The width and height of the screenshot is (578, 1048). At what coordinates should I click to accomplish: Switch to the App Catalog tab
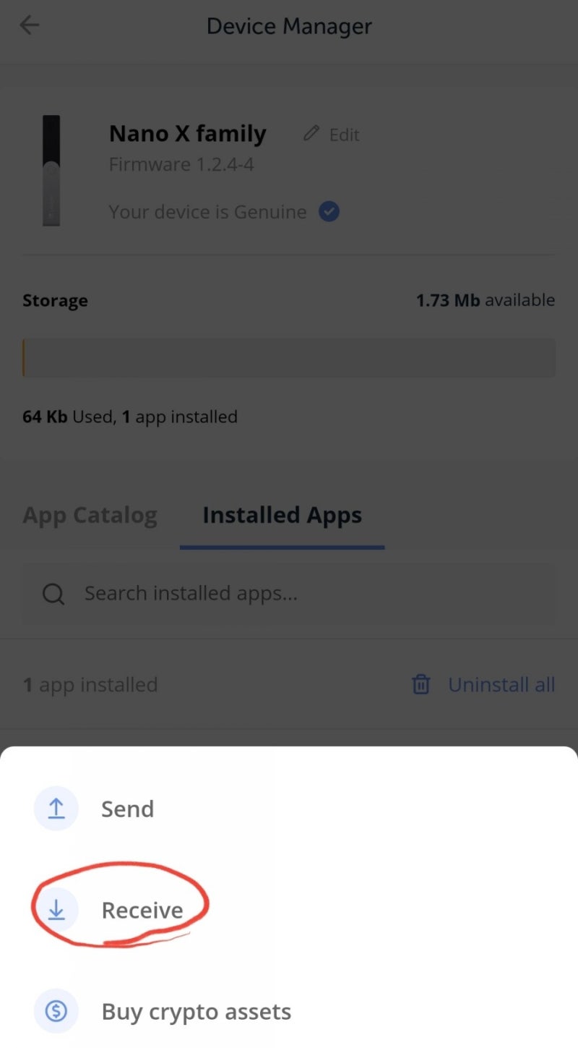click(90, 516)
